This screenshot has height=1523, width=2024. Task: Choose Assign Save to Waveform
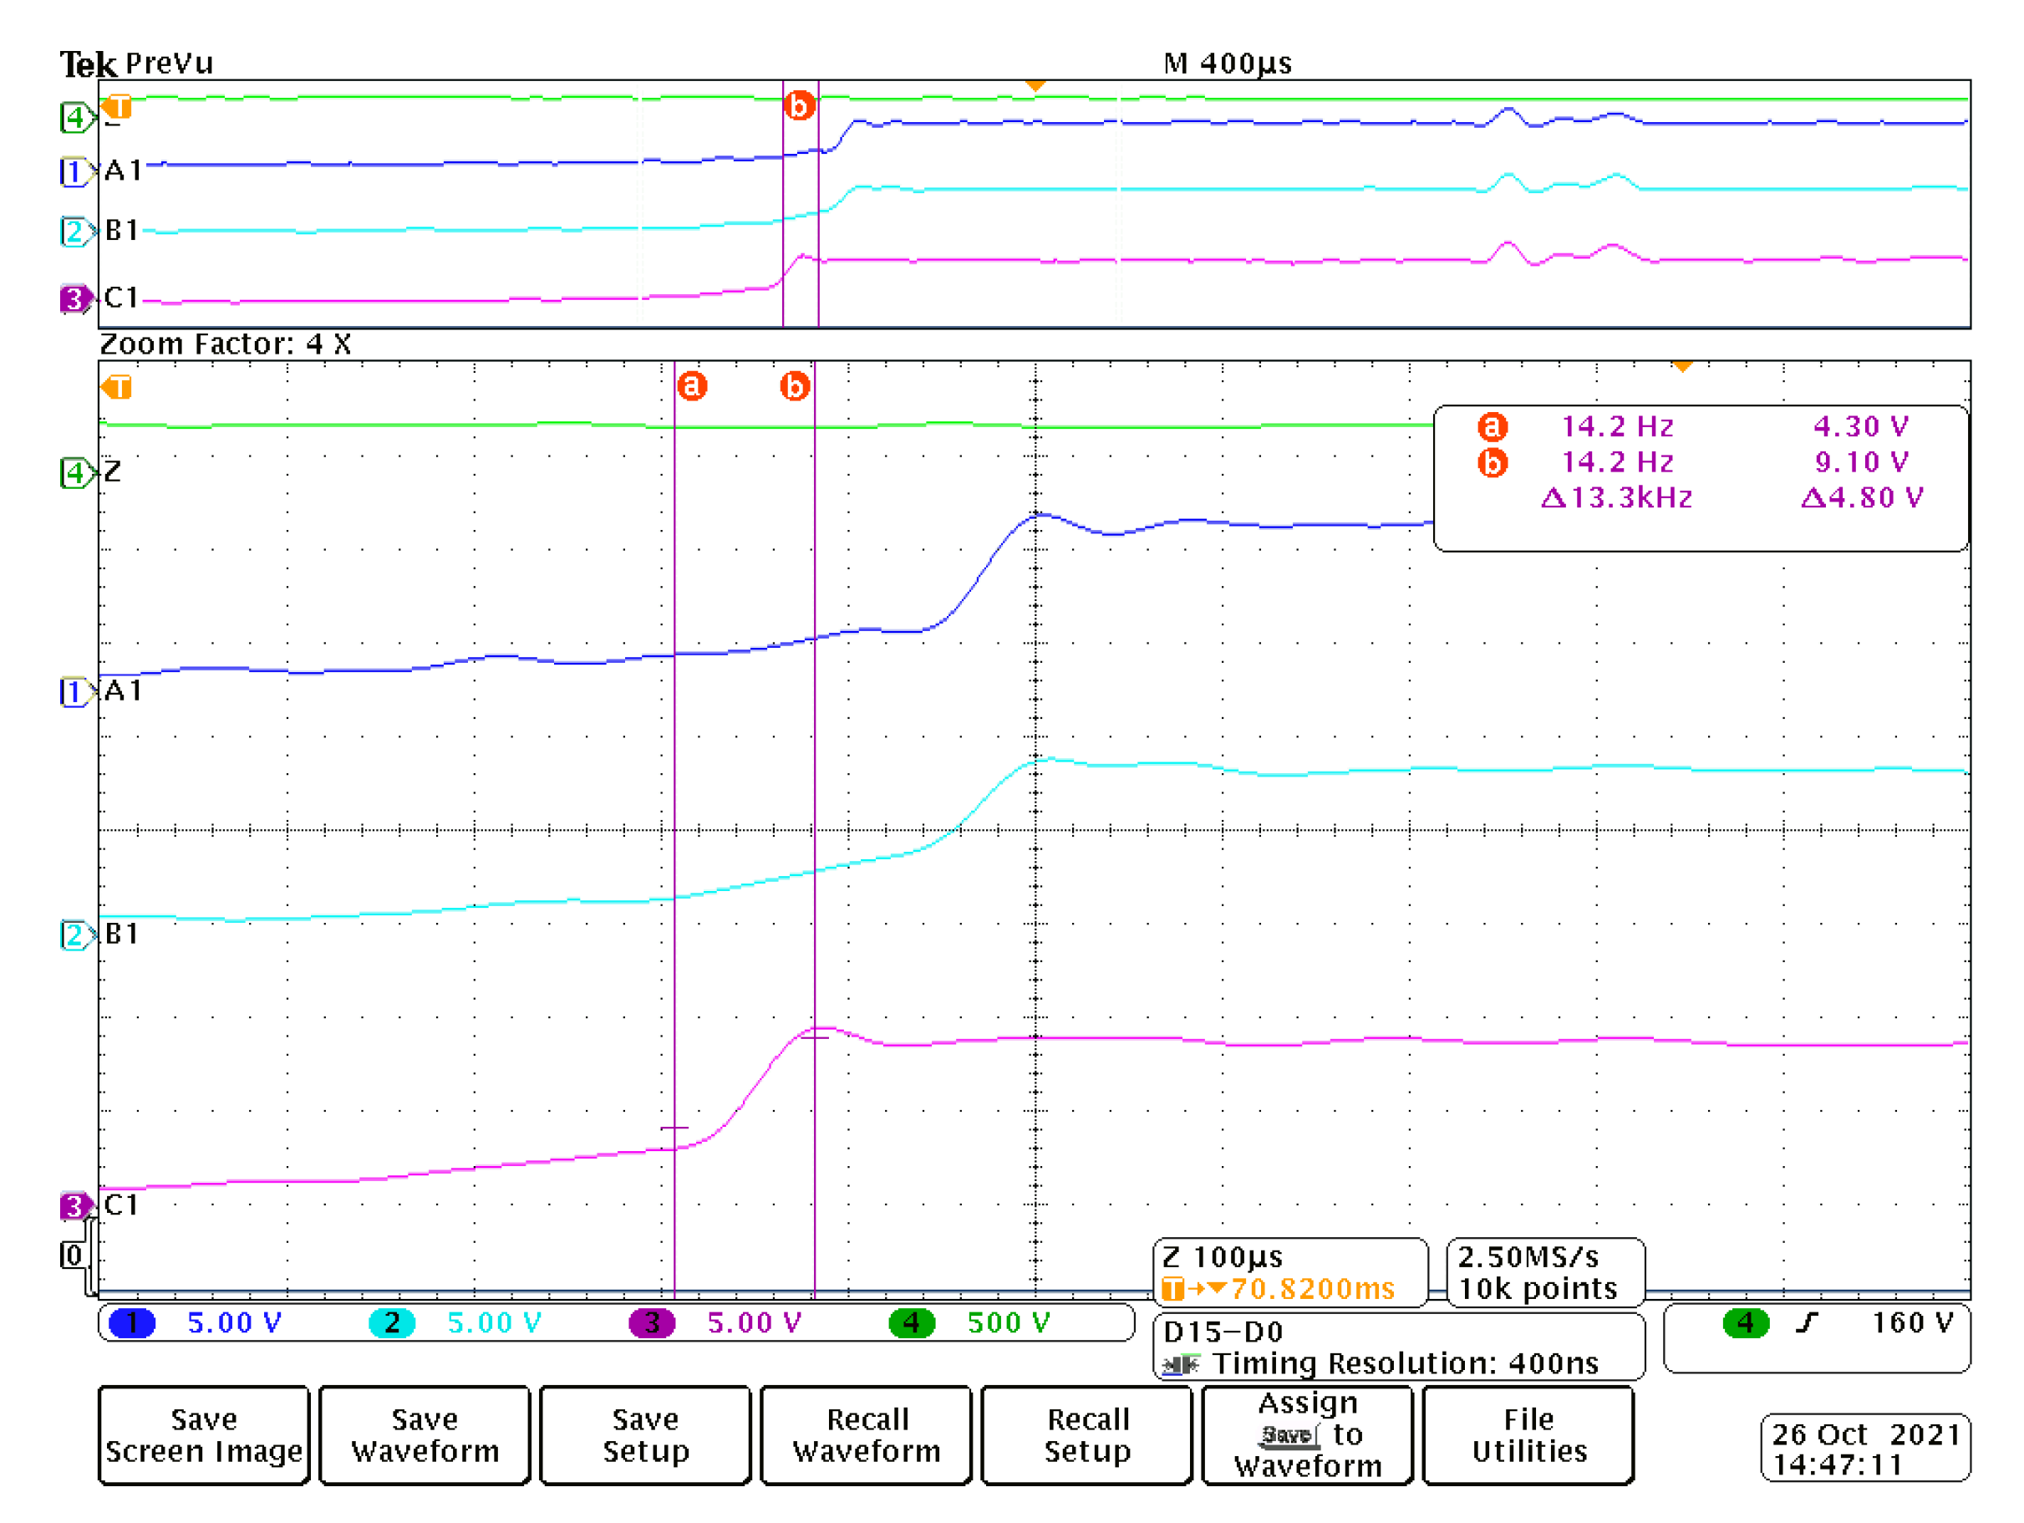click(x=1307, y=1434)
